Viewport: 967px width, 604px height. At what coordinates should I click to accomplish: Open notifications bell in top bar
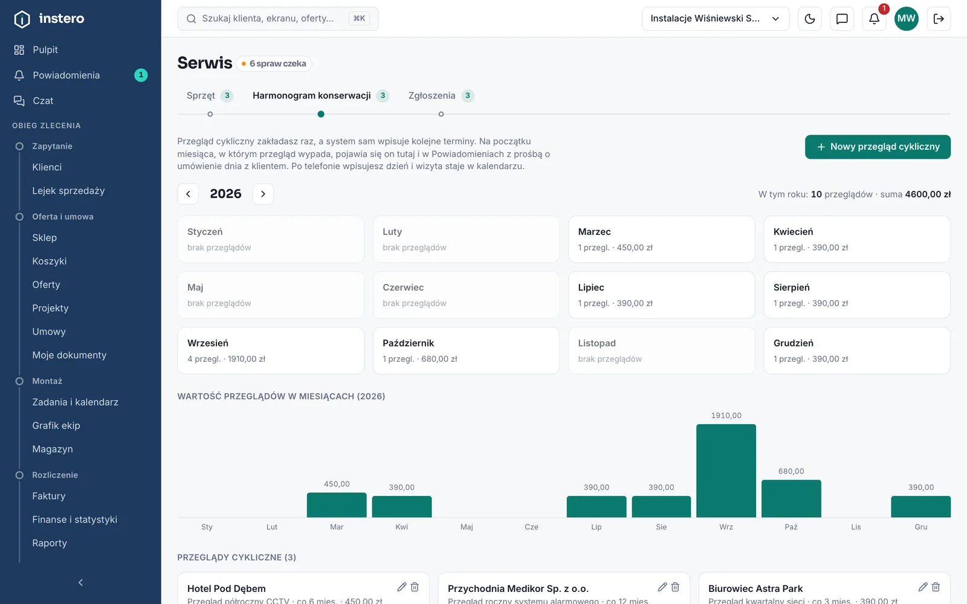tap(874, 19)
